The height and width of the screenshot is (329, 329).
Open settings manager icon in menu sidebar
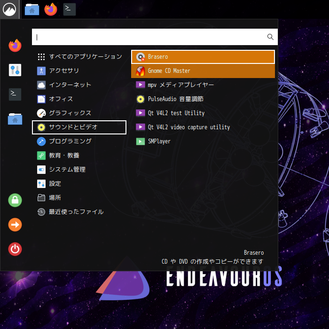pos(15,70)
